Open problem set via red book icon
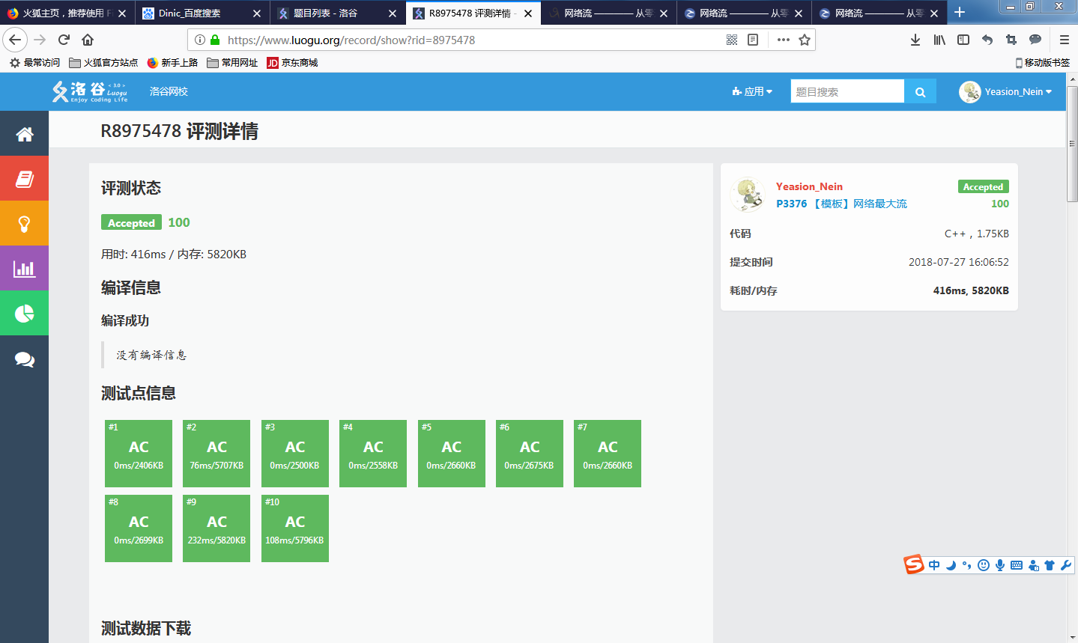This screenshot has width=1078, height=643. pos(24,178)
